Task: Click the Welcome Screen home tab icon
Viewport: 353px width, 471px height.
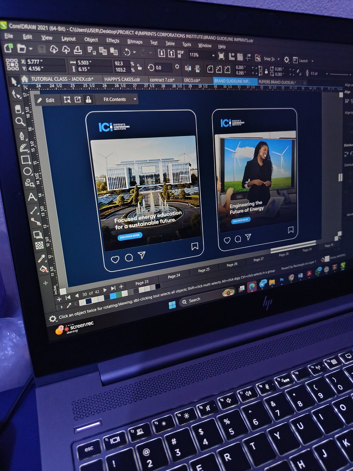Action: tap(24, 79)
